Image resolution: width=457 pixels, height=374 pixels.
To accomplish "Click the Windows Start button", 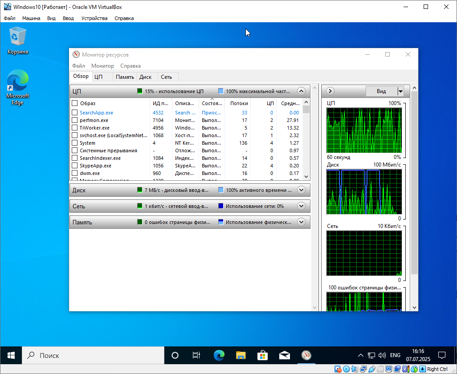I will point(11,355).
